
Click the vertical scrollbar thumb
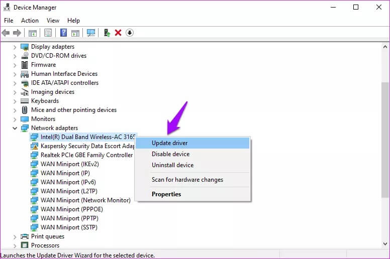385,140
